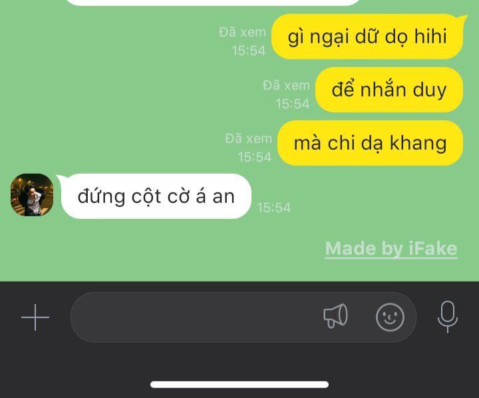Tap the message 'mà chi dạ khang'

point(370,143)
